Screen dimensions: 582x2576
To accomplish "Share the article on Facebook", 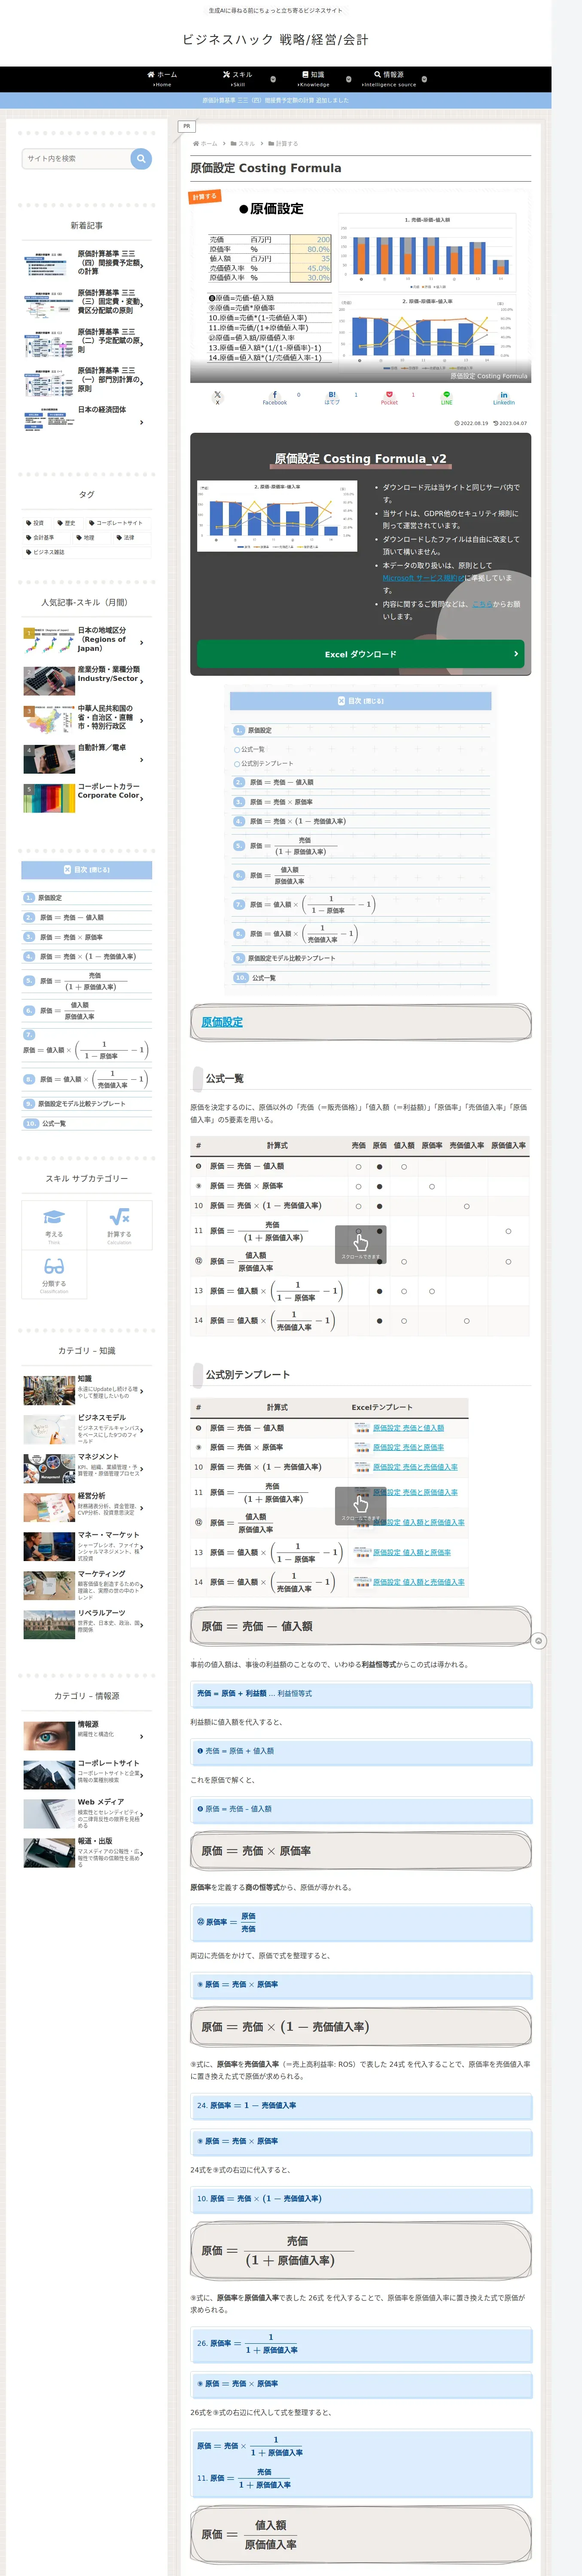I will tap(275, 397).
